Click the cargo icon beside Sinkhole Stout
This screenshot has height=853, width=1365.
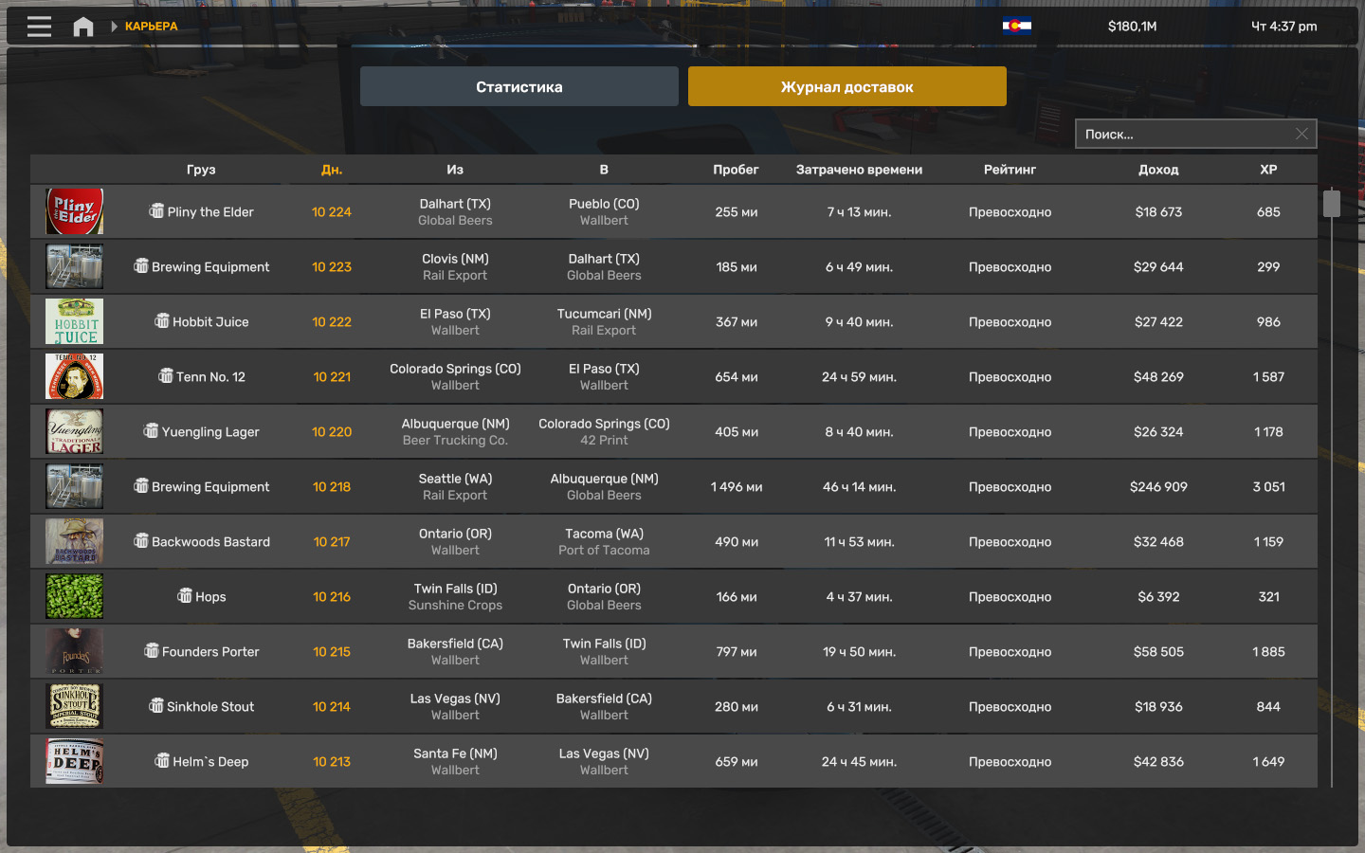156,705
